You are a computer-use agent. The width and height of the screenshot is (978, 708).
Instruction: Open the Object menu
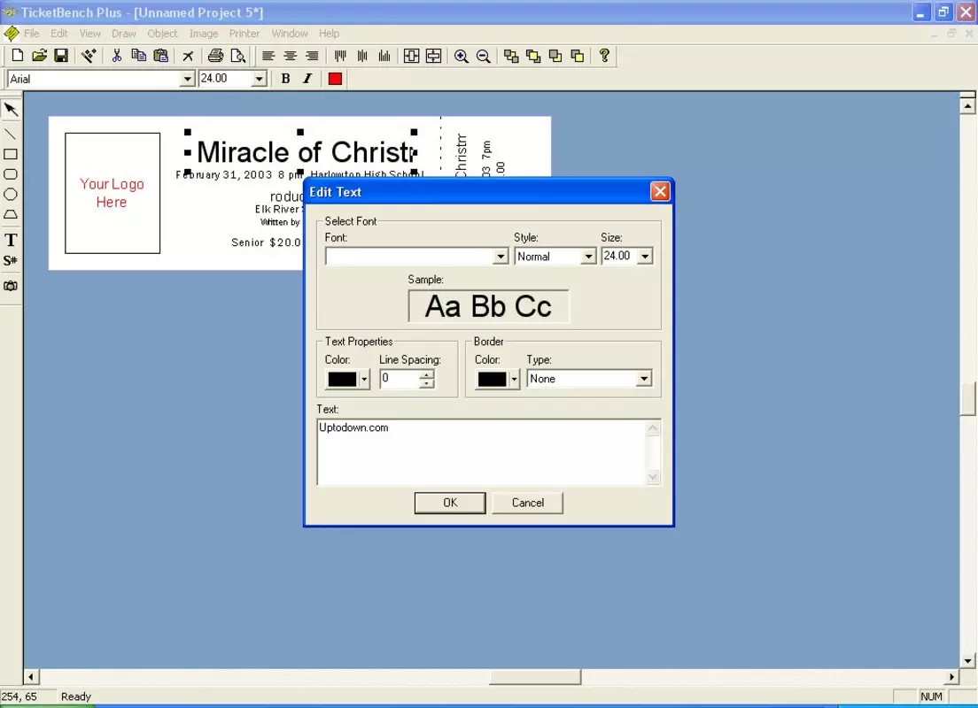pos(162,34)
